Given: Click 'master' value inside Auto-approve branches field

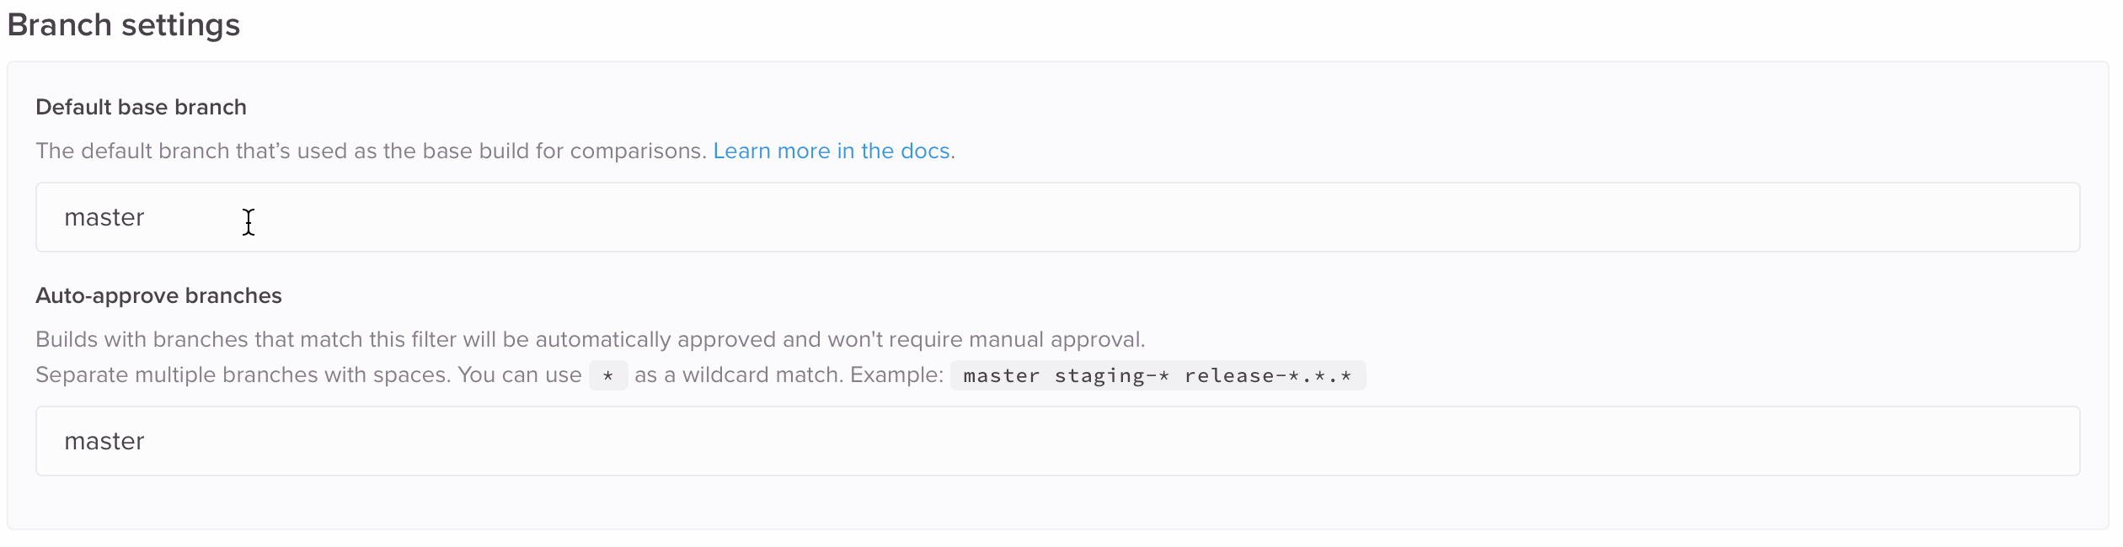Looking at the screenshot, I should [x=104, y=442].
